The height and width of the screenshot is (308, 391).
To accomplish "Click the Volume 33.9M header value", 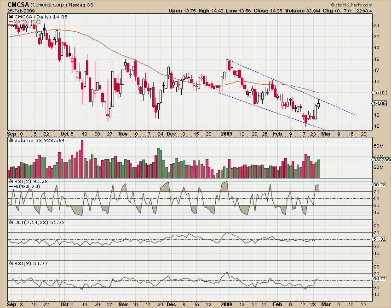I will pyautogui.click(x=303, y=11).
